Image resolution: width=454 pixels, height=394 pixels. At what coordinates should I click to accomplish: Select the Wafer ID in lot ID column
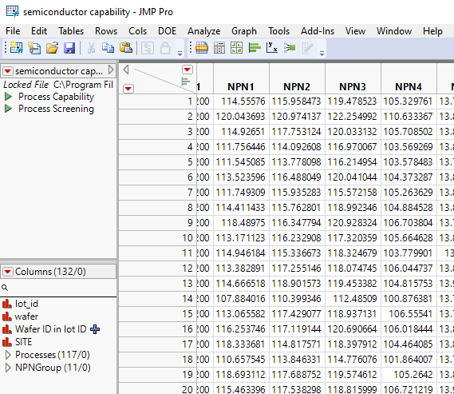51,329
